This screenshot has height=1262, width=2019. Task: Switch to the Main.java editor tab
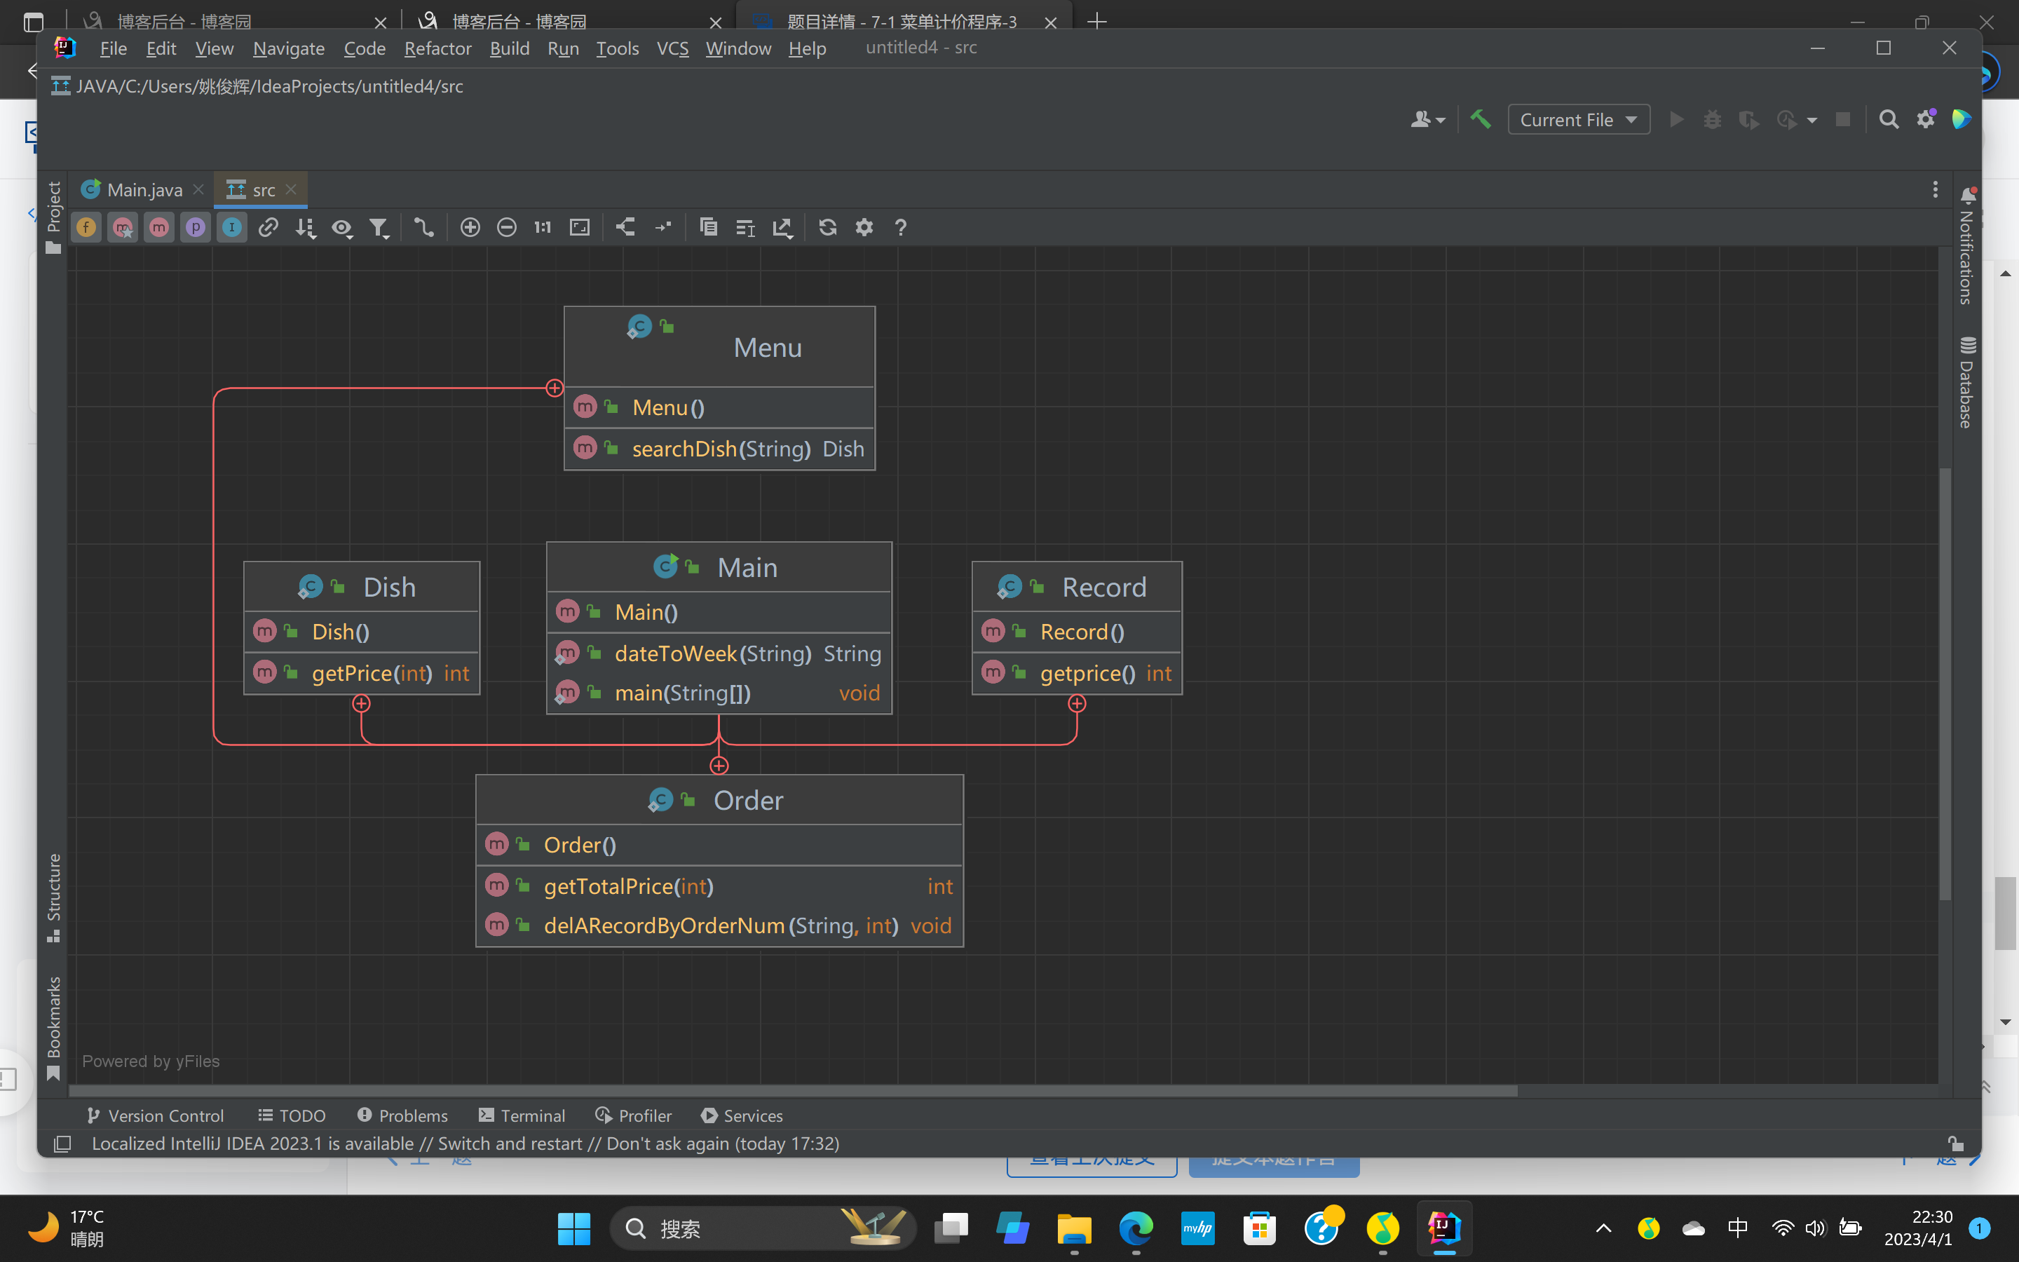coord(144,189)
